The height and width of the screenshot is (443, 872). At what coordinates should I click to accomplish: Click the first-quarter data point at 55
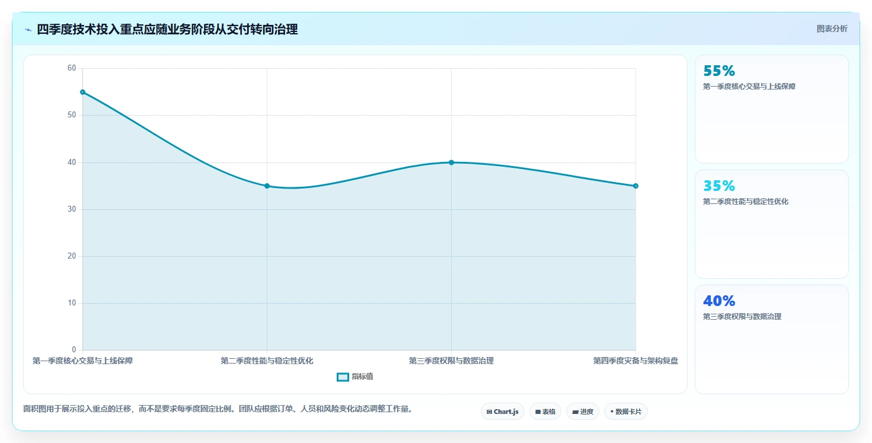point(83,92)
